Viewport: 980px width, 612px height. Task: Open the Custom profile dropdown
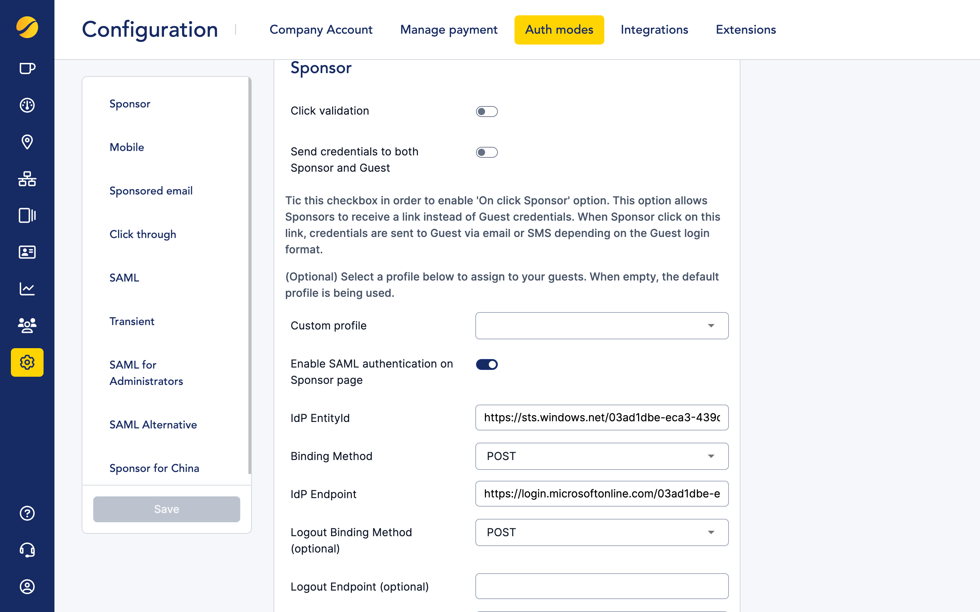pos(601,325)
